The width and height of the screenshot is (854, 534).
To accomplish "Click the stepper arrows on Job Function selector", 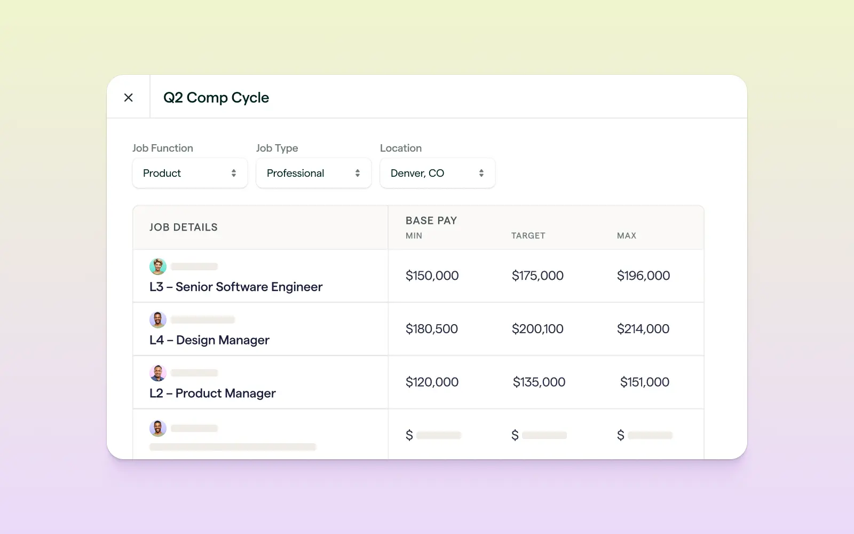I will click(233, 173).
